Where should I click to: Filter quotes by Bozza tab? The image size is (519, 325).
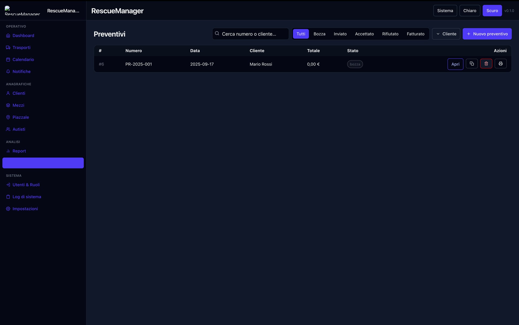click(319, 34)
